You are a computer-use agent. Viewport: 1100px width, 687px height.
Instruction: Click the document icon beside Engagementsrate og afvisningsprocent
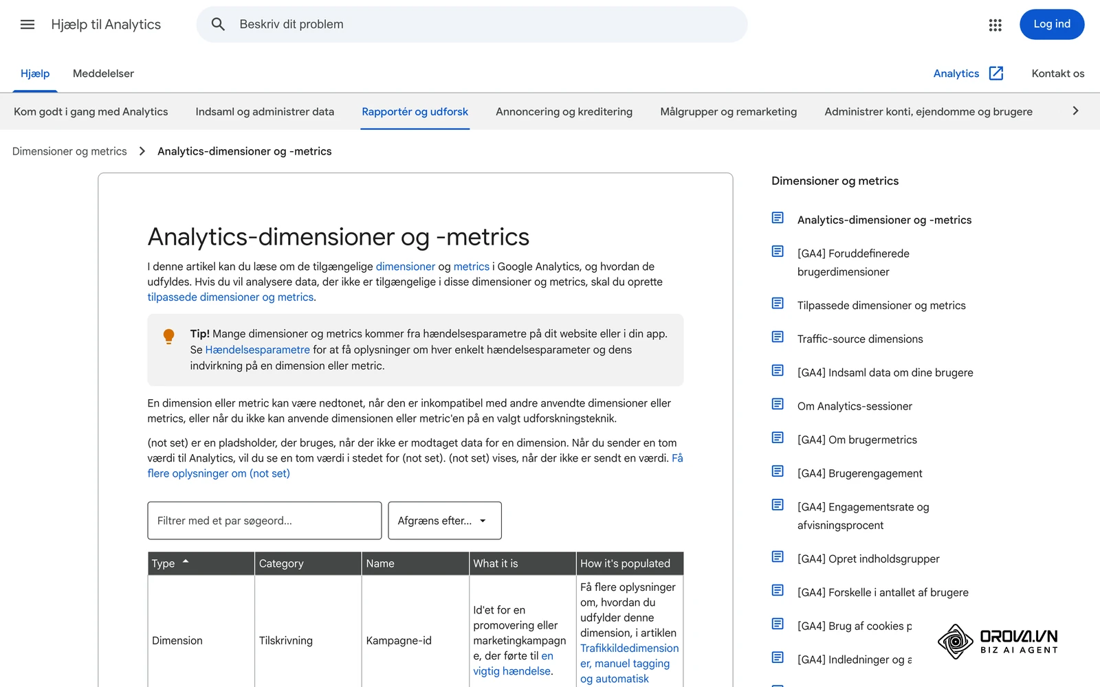[778, 505]
